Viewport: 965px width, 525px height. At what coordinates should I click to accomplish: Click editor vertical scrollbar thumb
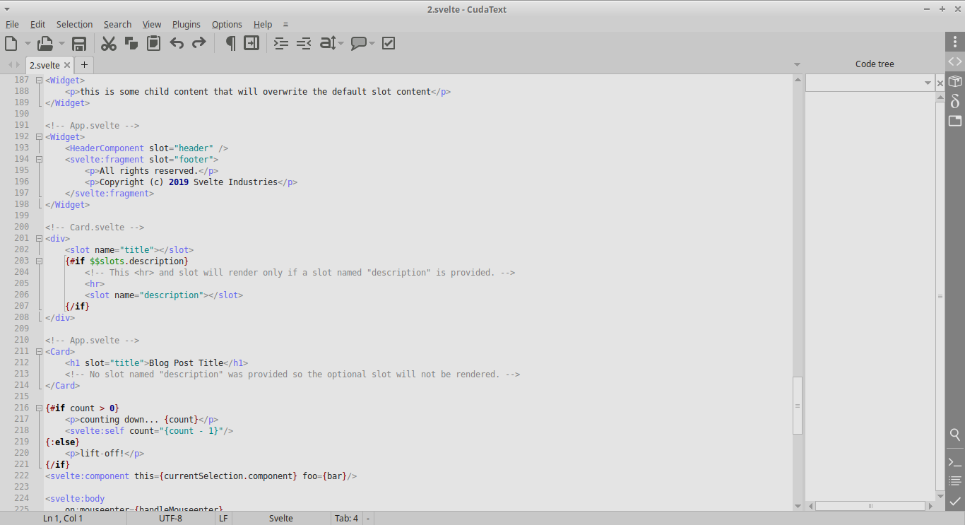coord(798,406)
